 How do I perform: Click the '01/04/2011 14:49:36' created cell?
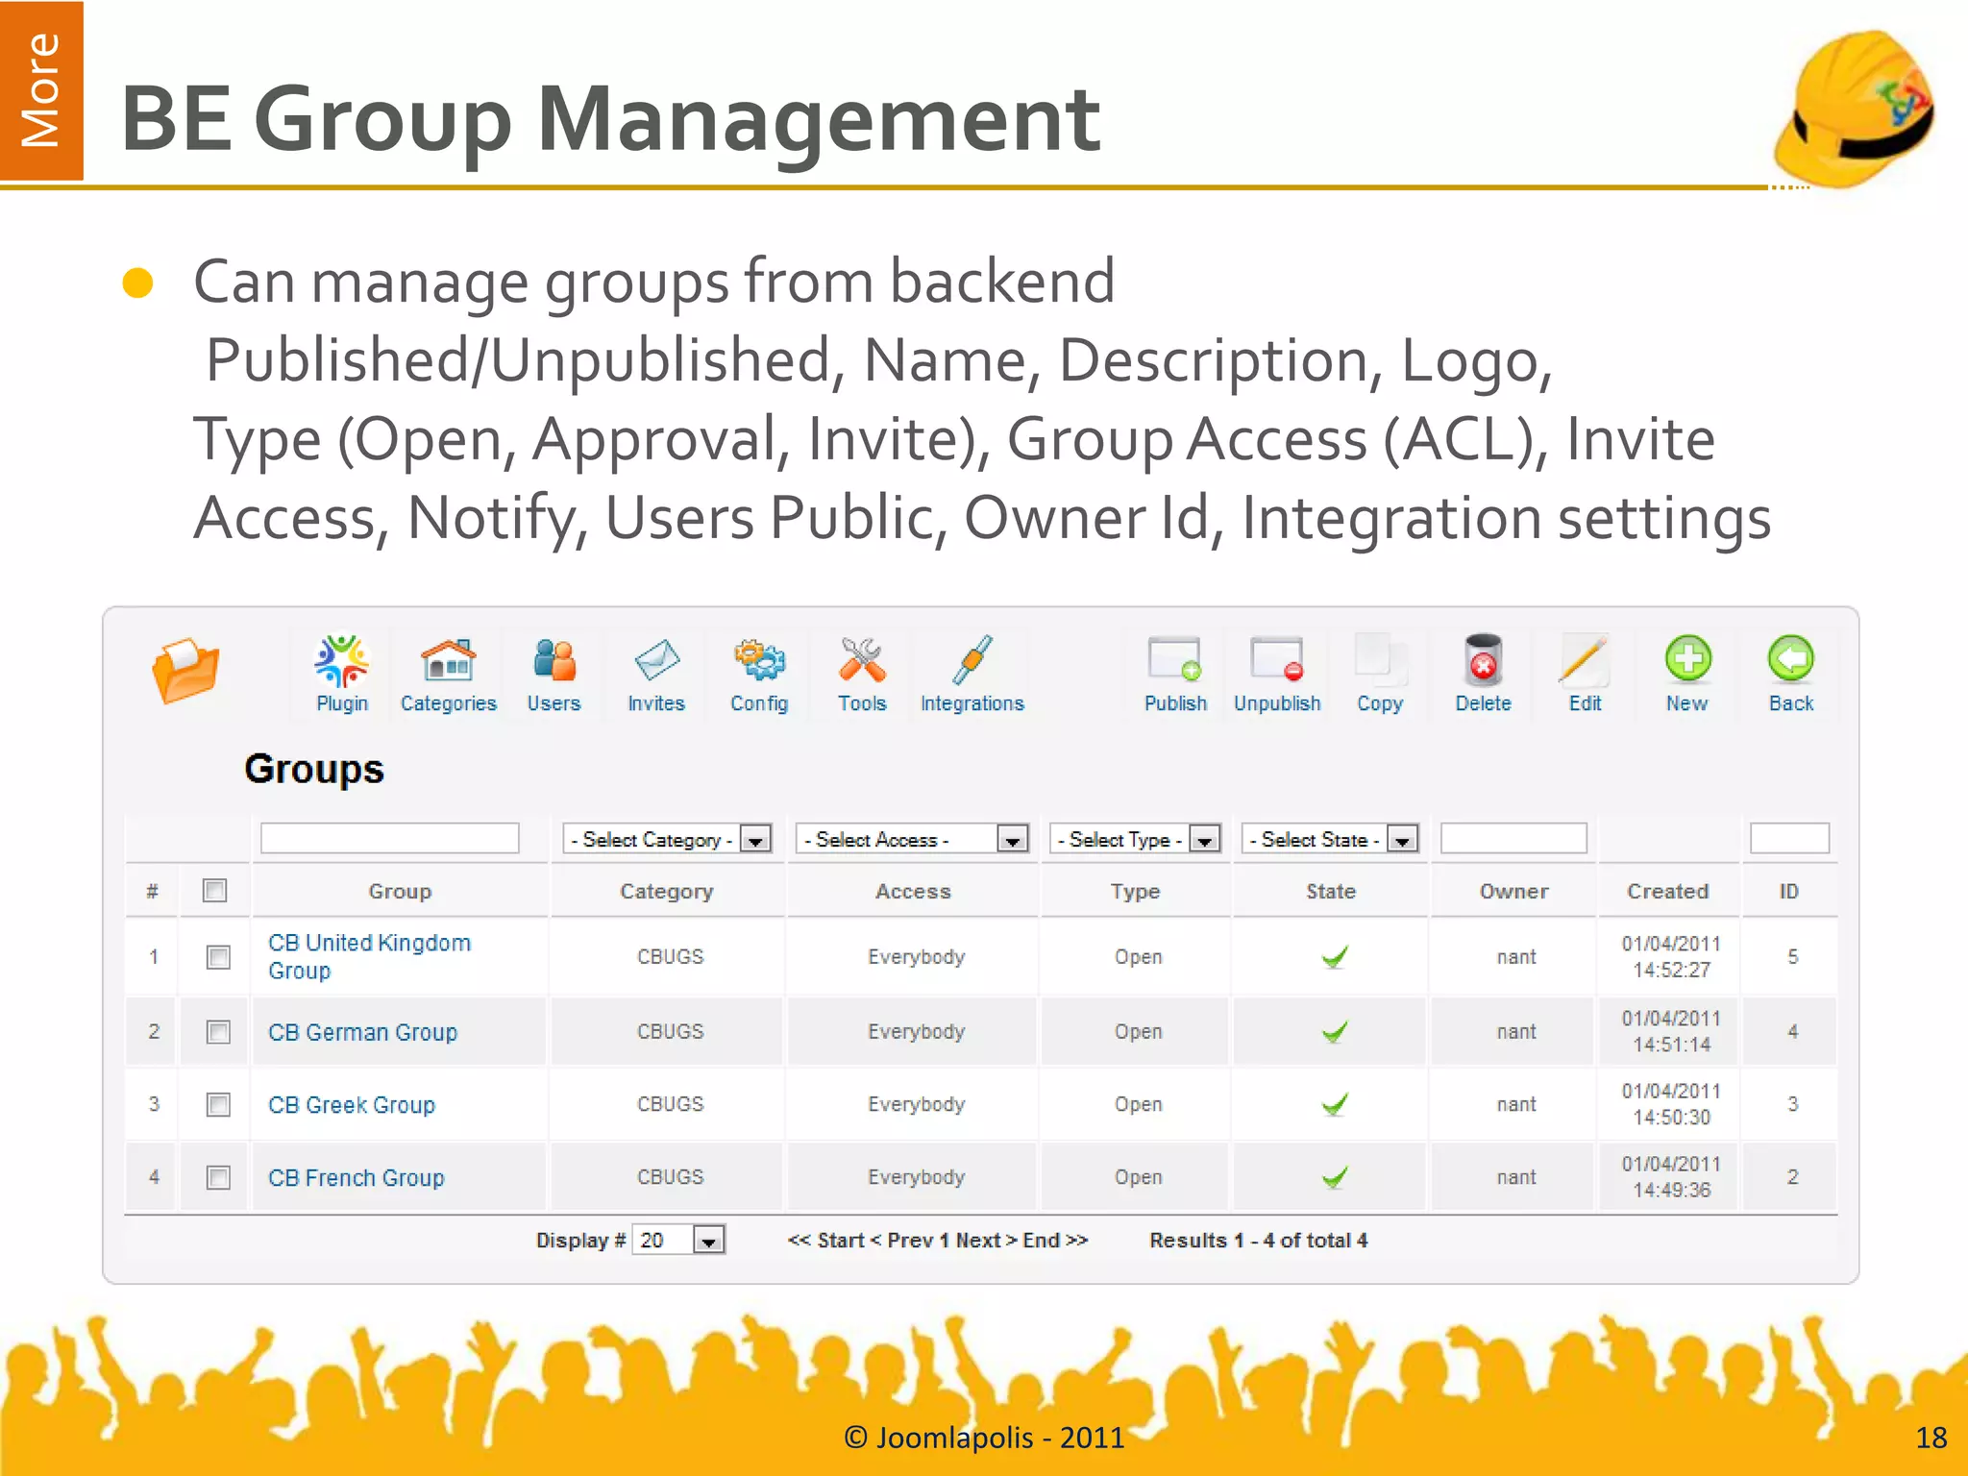point(1671,1177)
